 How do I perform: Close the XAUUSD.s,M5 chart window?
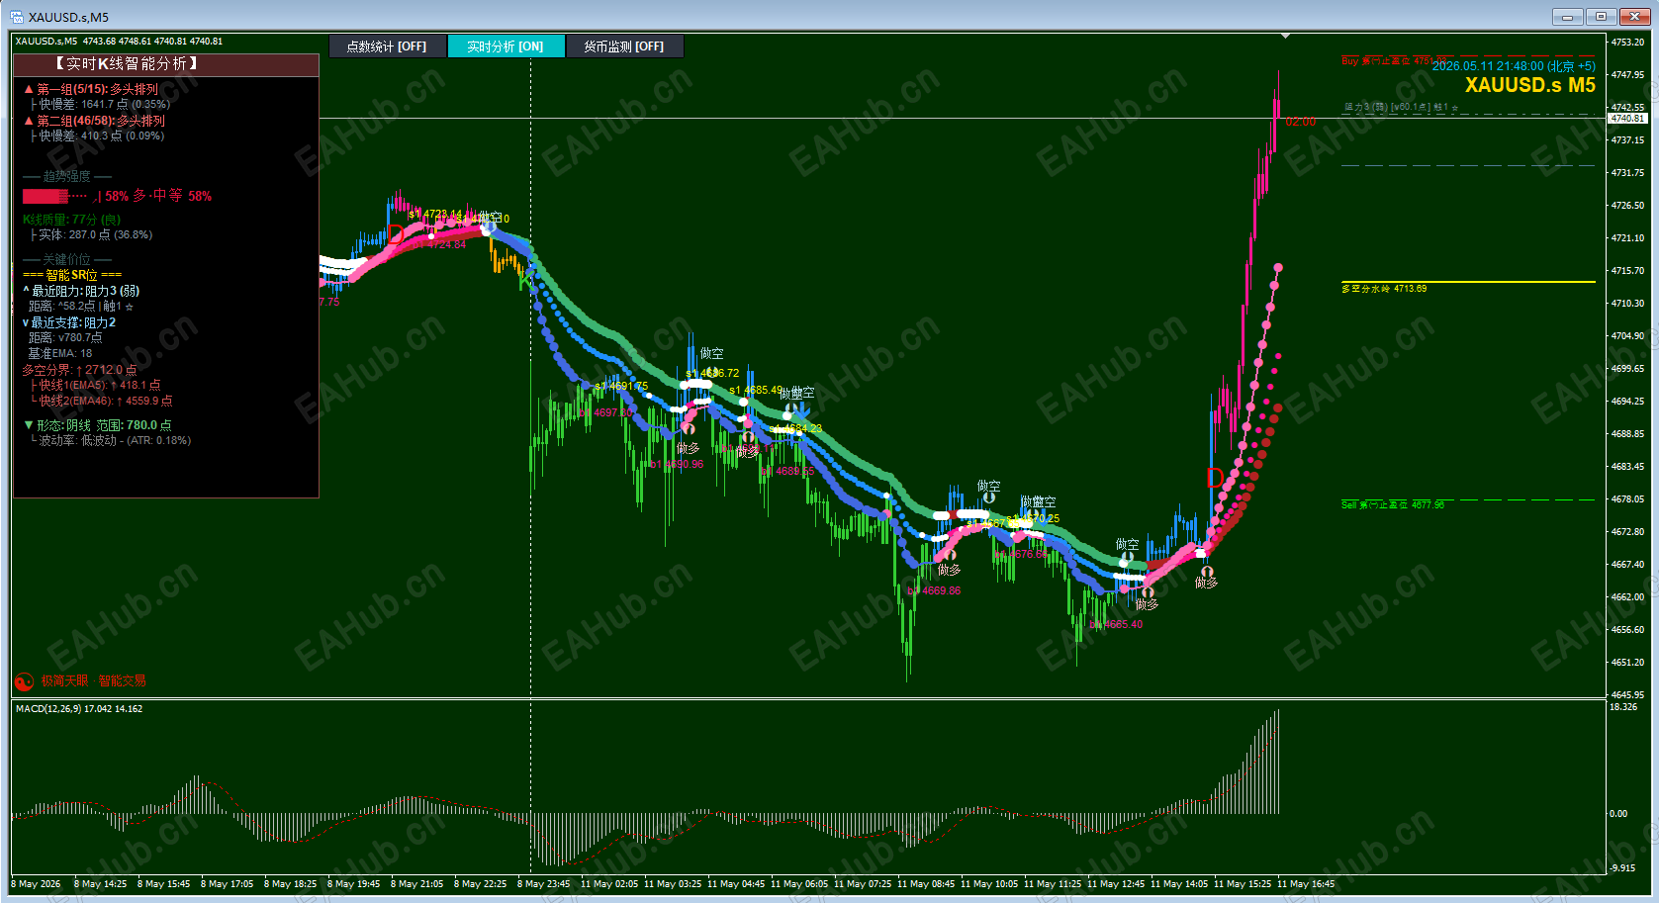click(x=1634, y=17)
